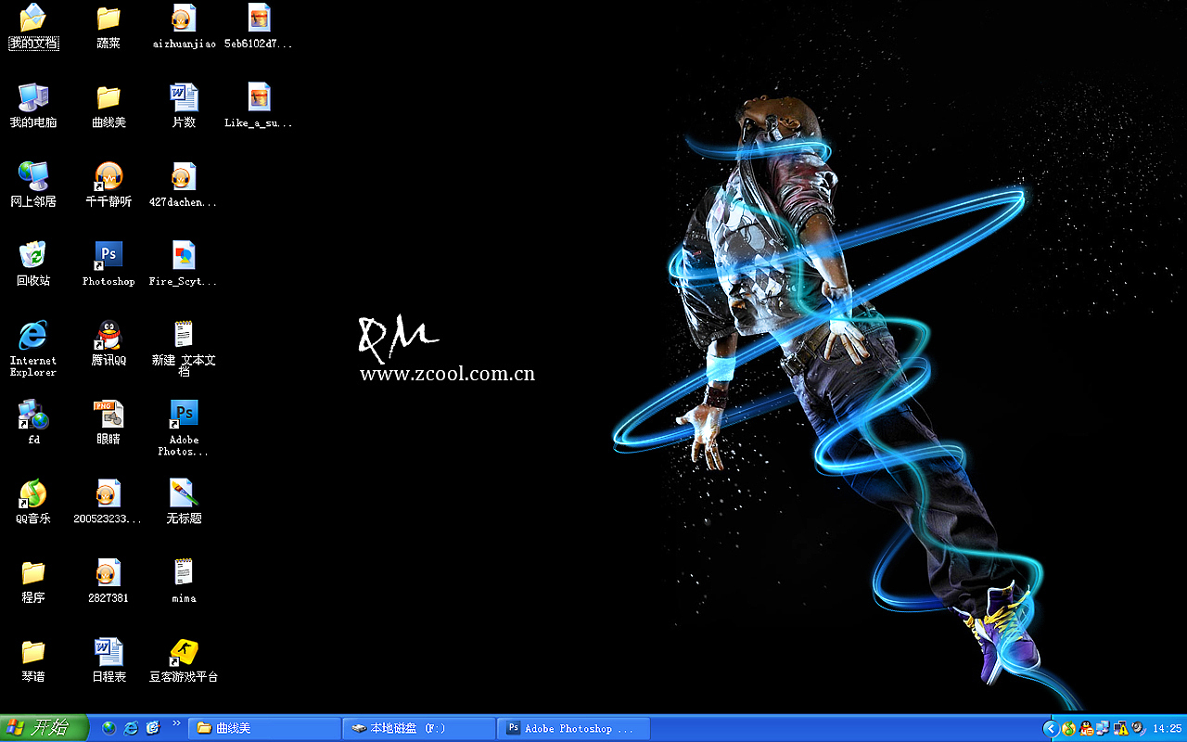1187x742 pixels.
Task: Select the 200523233... audio file
Action: pyautogui.click(x=108, y=502)
